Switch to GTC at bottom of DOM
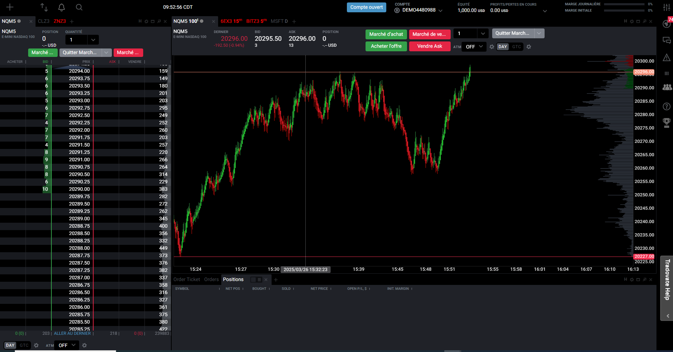Image resolution: width=673 pixels, height=352 pixels. coord(24,345)
